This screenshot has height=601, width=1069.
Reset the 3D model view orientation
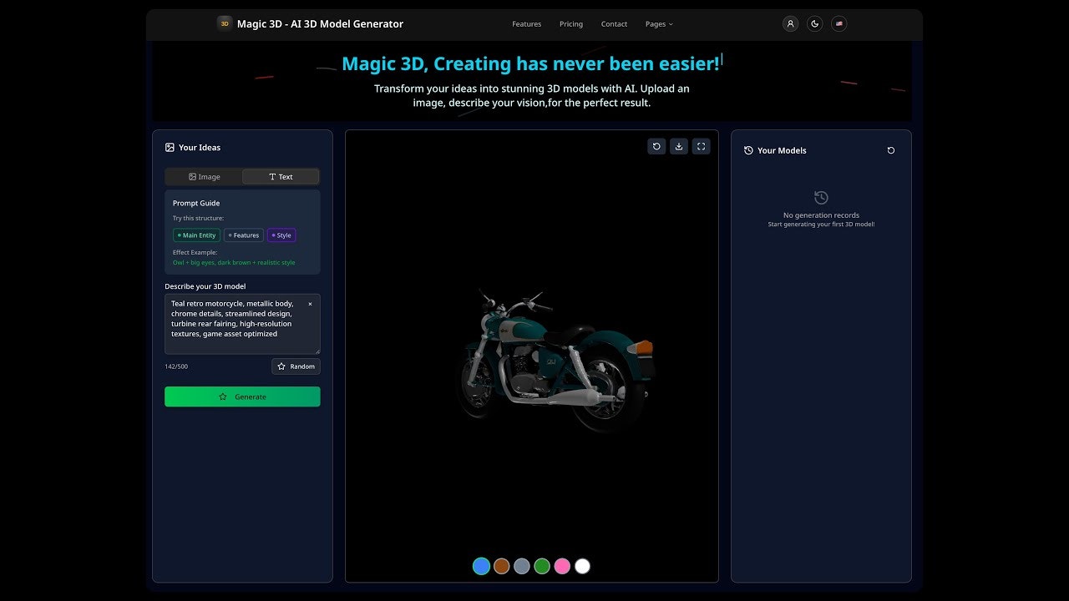click(x=656, y=146)
